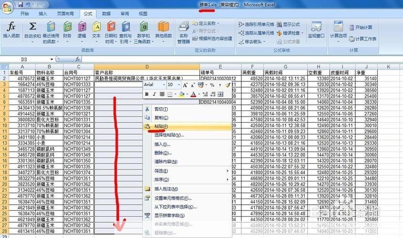The image size is (403, 238).
Task: Open the 名称管理器 (Name Manager)
Action: point(184,31)
